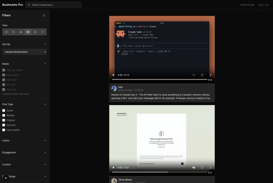Select the image card view icon

click(x=35, y=32)
